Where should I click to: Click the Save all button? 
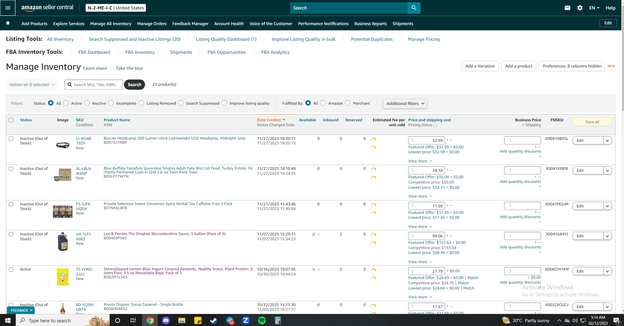click(x=592, y=122)
